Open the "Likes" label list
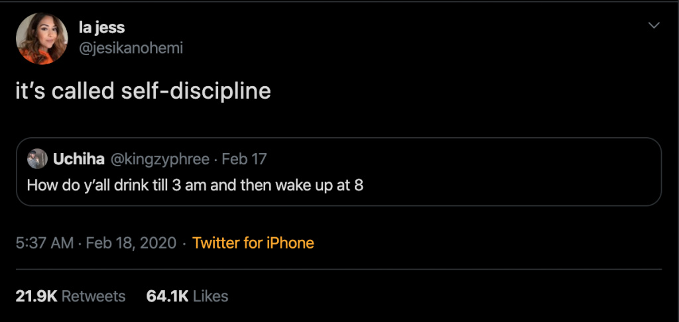Screen dimensions: 679x322 tap(210, 296)
